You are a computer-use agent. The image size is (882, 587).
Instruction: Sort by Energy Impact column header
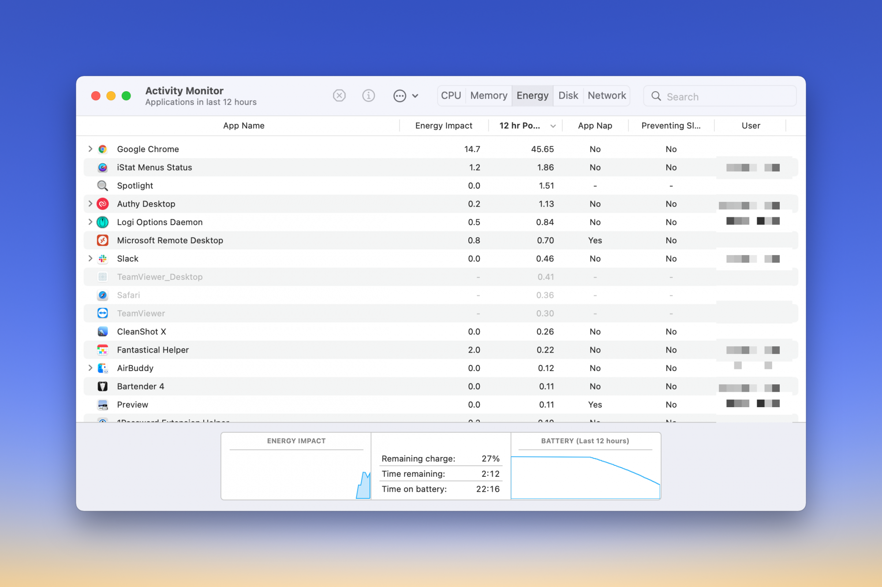point(443,126)
